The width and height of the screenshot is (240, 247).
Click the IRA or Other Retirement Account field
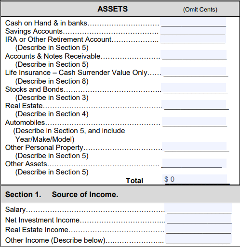193,39
